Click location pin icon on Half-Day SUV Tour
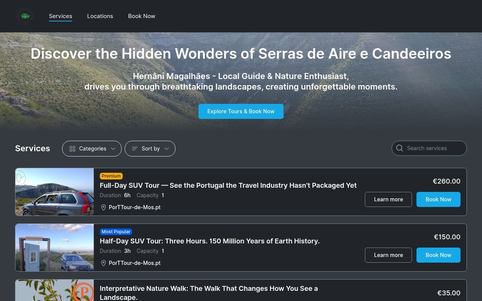The height and width of the screenshot is (301, 482). (104, 263)
